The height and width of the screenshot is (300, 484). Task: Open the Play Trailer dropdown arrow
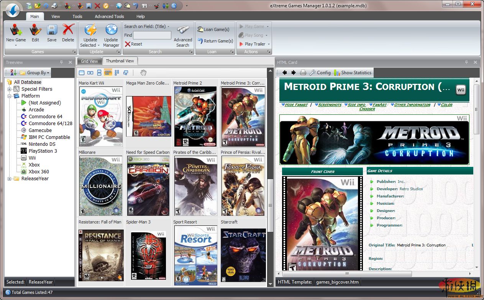(x=269, y=44)
